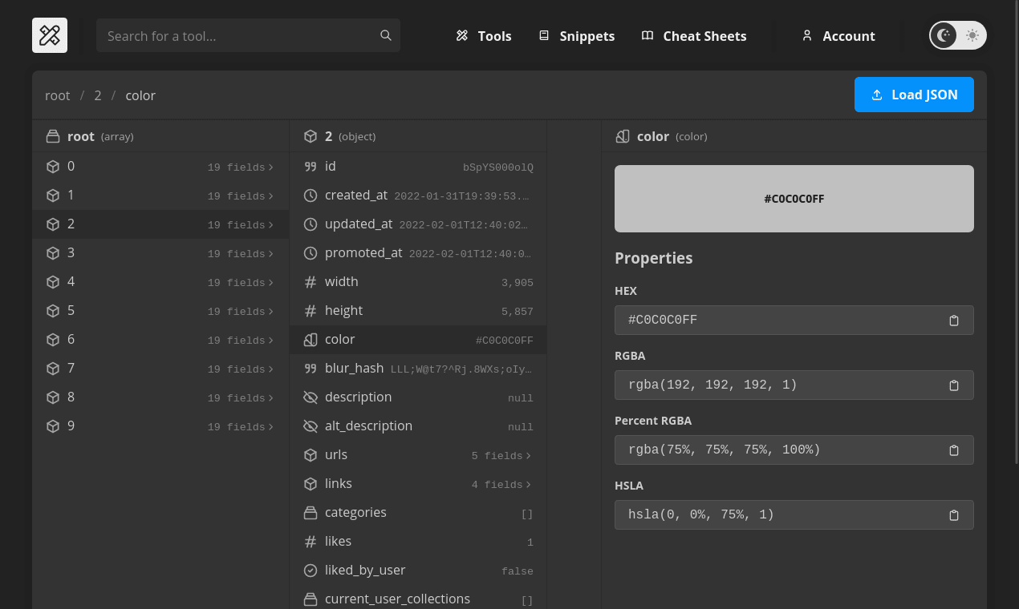Click the liked_by_user value false
The width and height of the screenshot is (1019, 609).
[518, 571]
